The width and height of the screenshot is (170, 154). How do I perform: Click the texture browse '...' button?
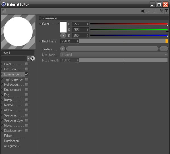(164, 49)
